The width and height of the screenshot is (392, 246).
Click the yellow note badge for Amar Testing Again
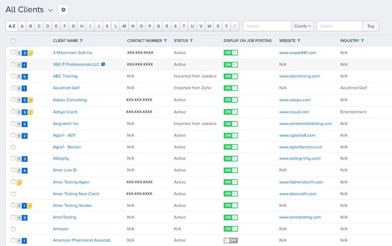coord(19,182)
